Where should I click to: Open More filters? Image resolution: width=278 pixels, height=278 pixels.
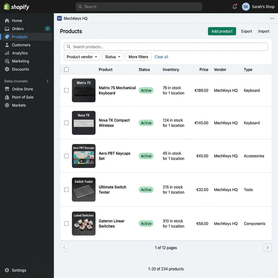(x=138, y=57)
